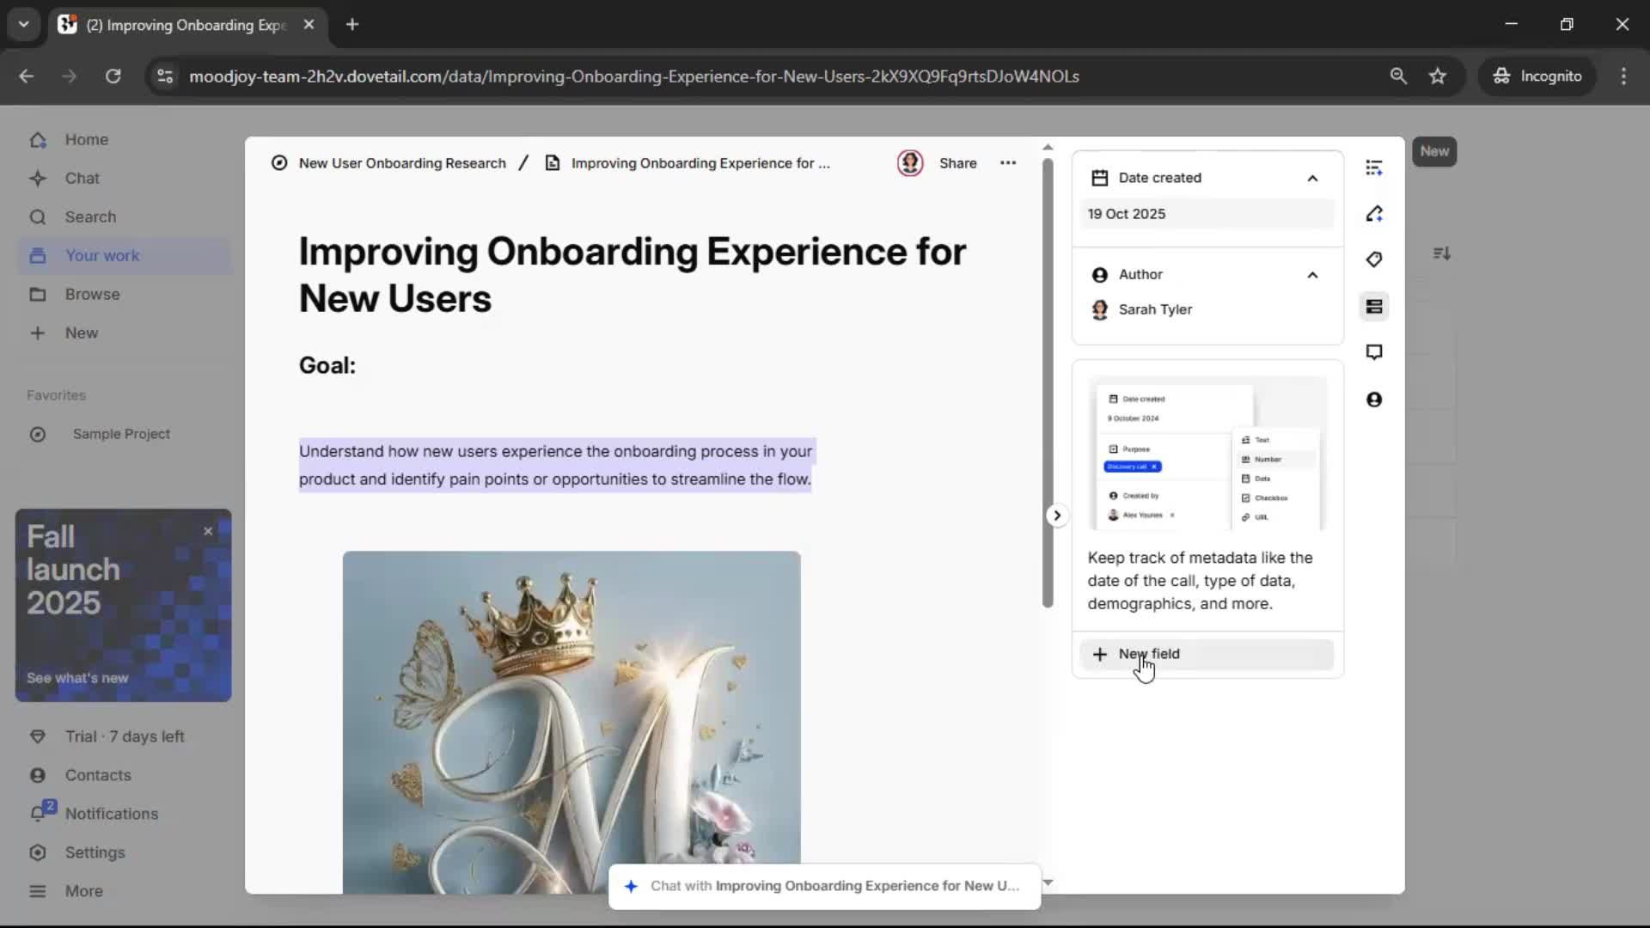
Task: Open Notifications in the sidebar
Action: (x=111, y=814)
